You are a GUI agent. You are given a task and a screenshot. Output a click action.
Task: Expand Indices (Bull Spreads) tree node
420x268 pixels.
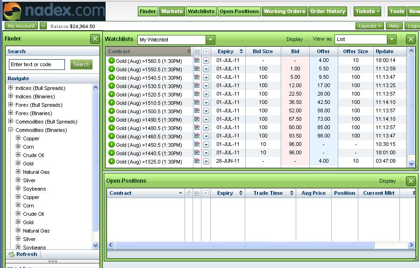pos(11,88)
